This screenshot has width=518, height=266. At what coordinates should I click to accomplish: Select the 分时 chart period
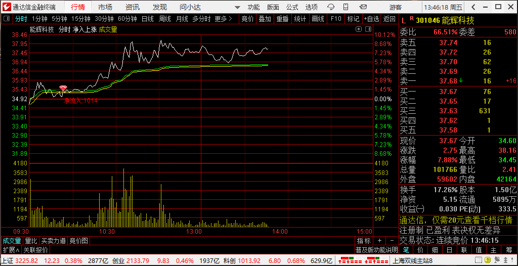tap(21, 19)
